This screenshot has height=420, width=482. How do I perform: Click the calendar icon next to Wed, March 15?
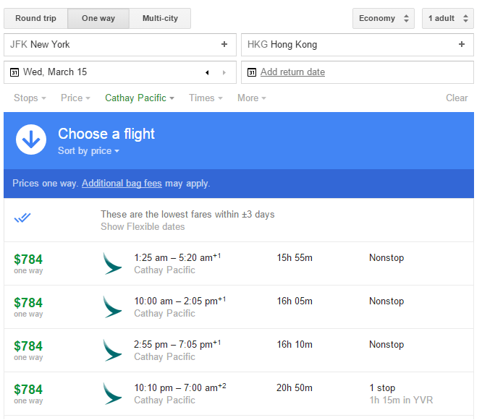click(14, 72)
